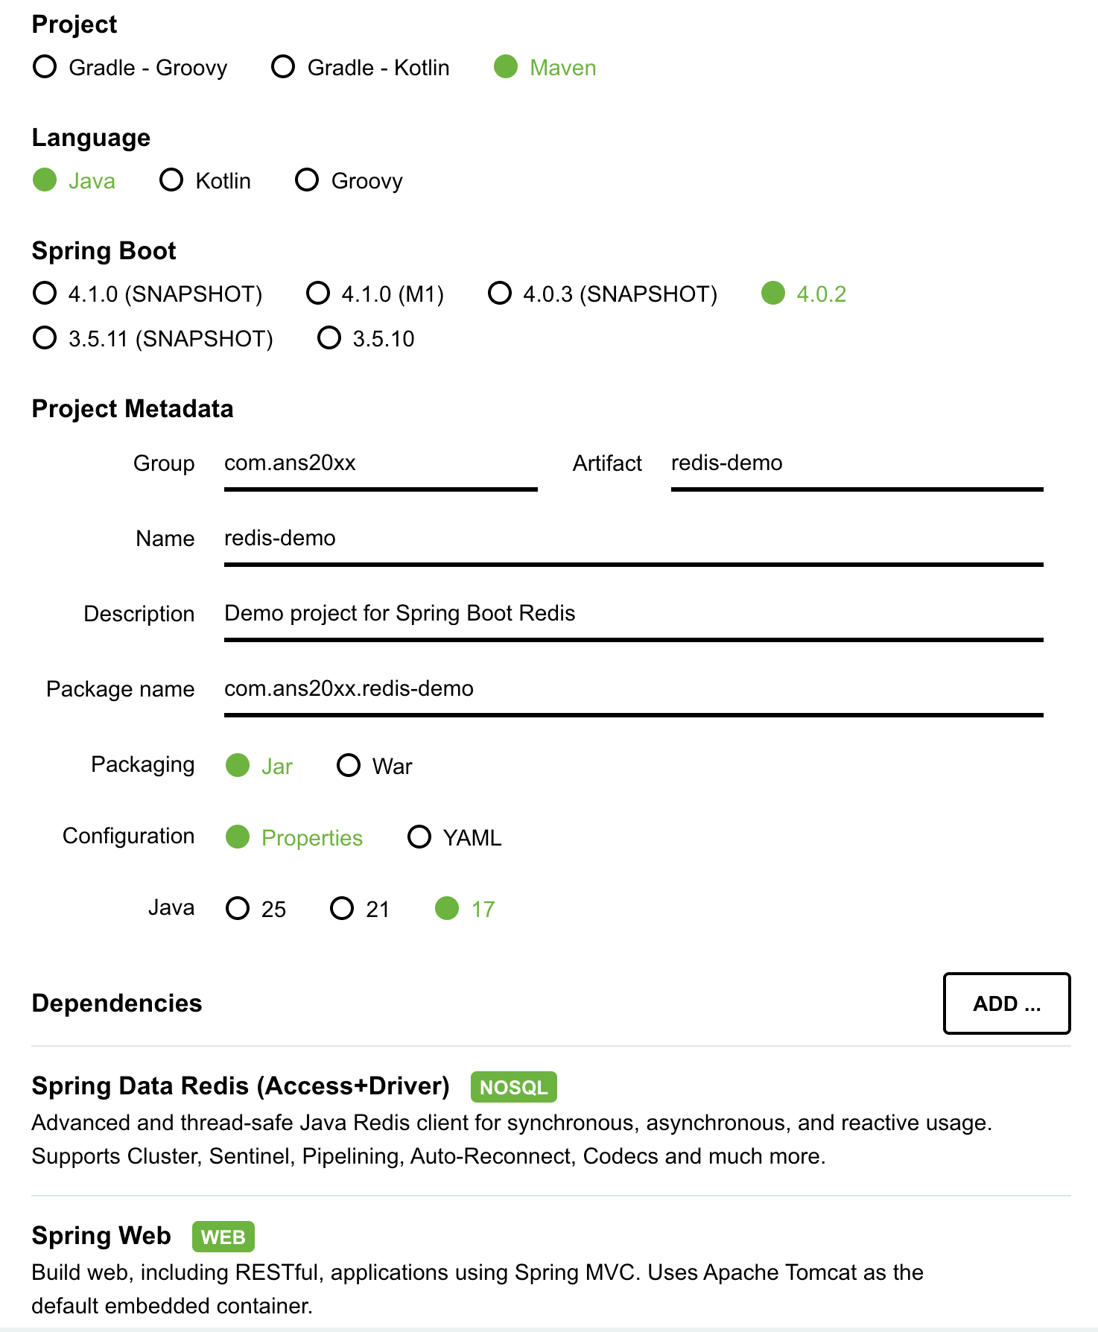Viewport: 1098px width, 1332px height.
Task: Switch packaging to War
Action: [375, 766]
